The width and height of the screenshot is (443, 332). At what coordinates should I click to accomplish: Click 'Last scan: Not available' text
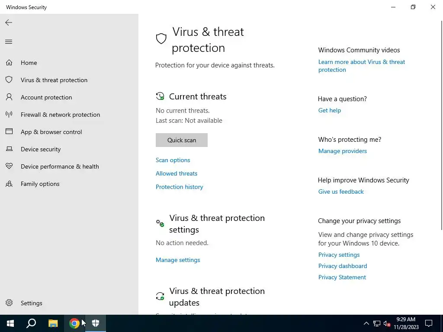pos(189,121)
